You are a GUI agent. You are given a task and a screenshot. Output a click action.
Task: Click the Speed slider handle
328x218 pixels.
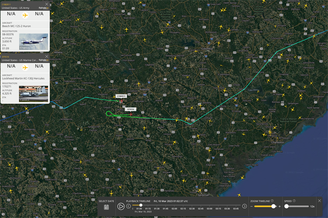tap(287, 206)
